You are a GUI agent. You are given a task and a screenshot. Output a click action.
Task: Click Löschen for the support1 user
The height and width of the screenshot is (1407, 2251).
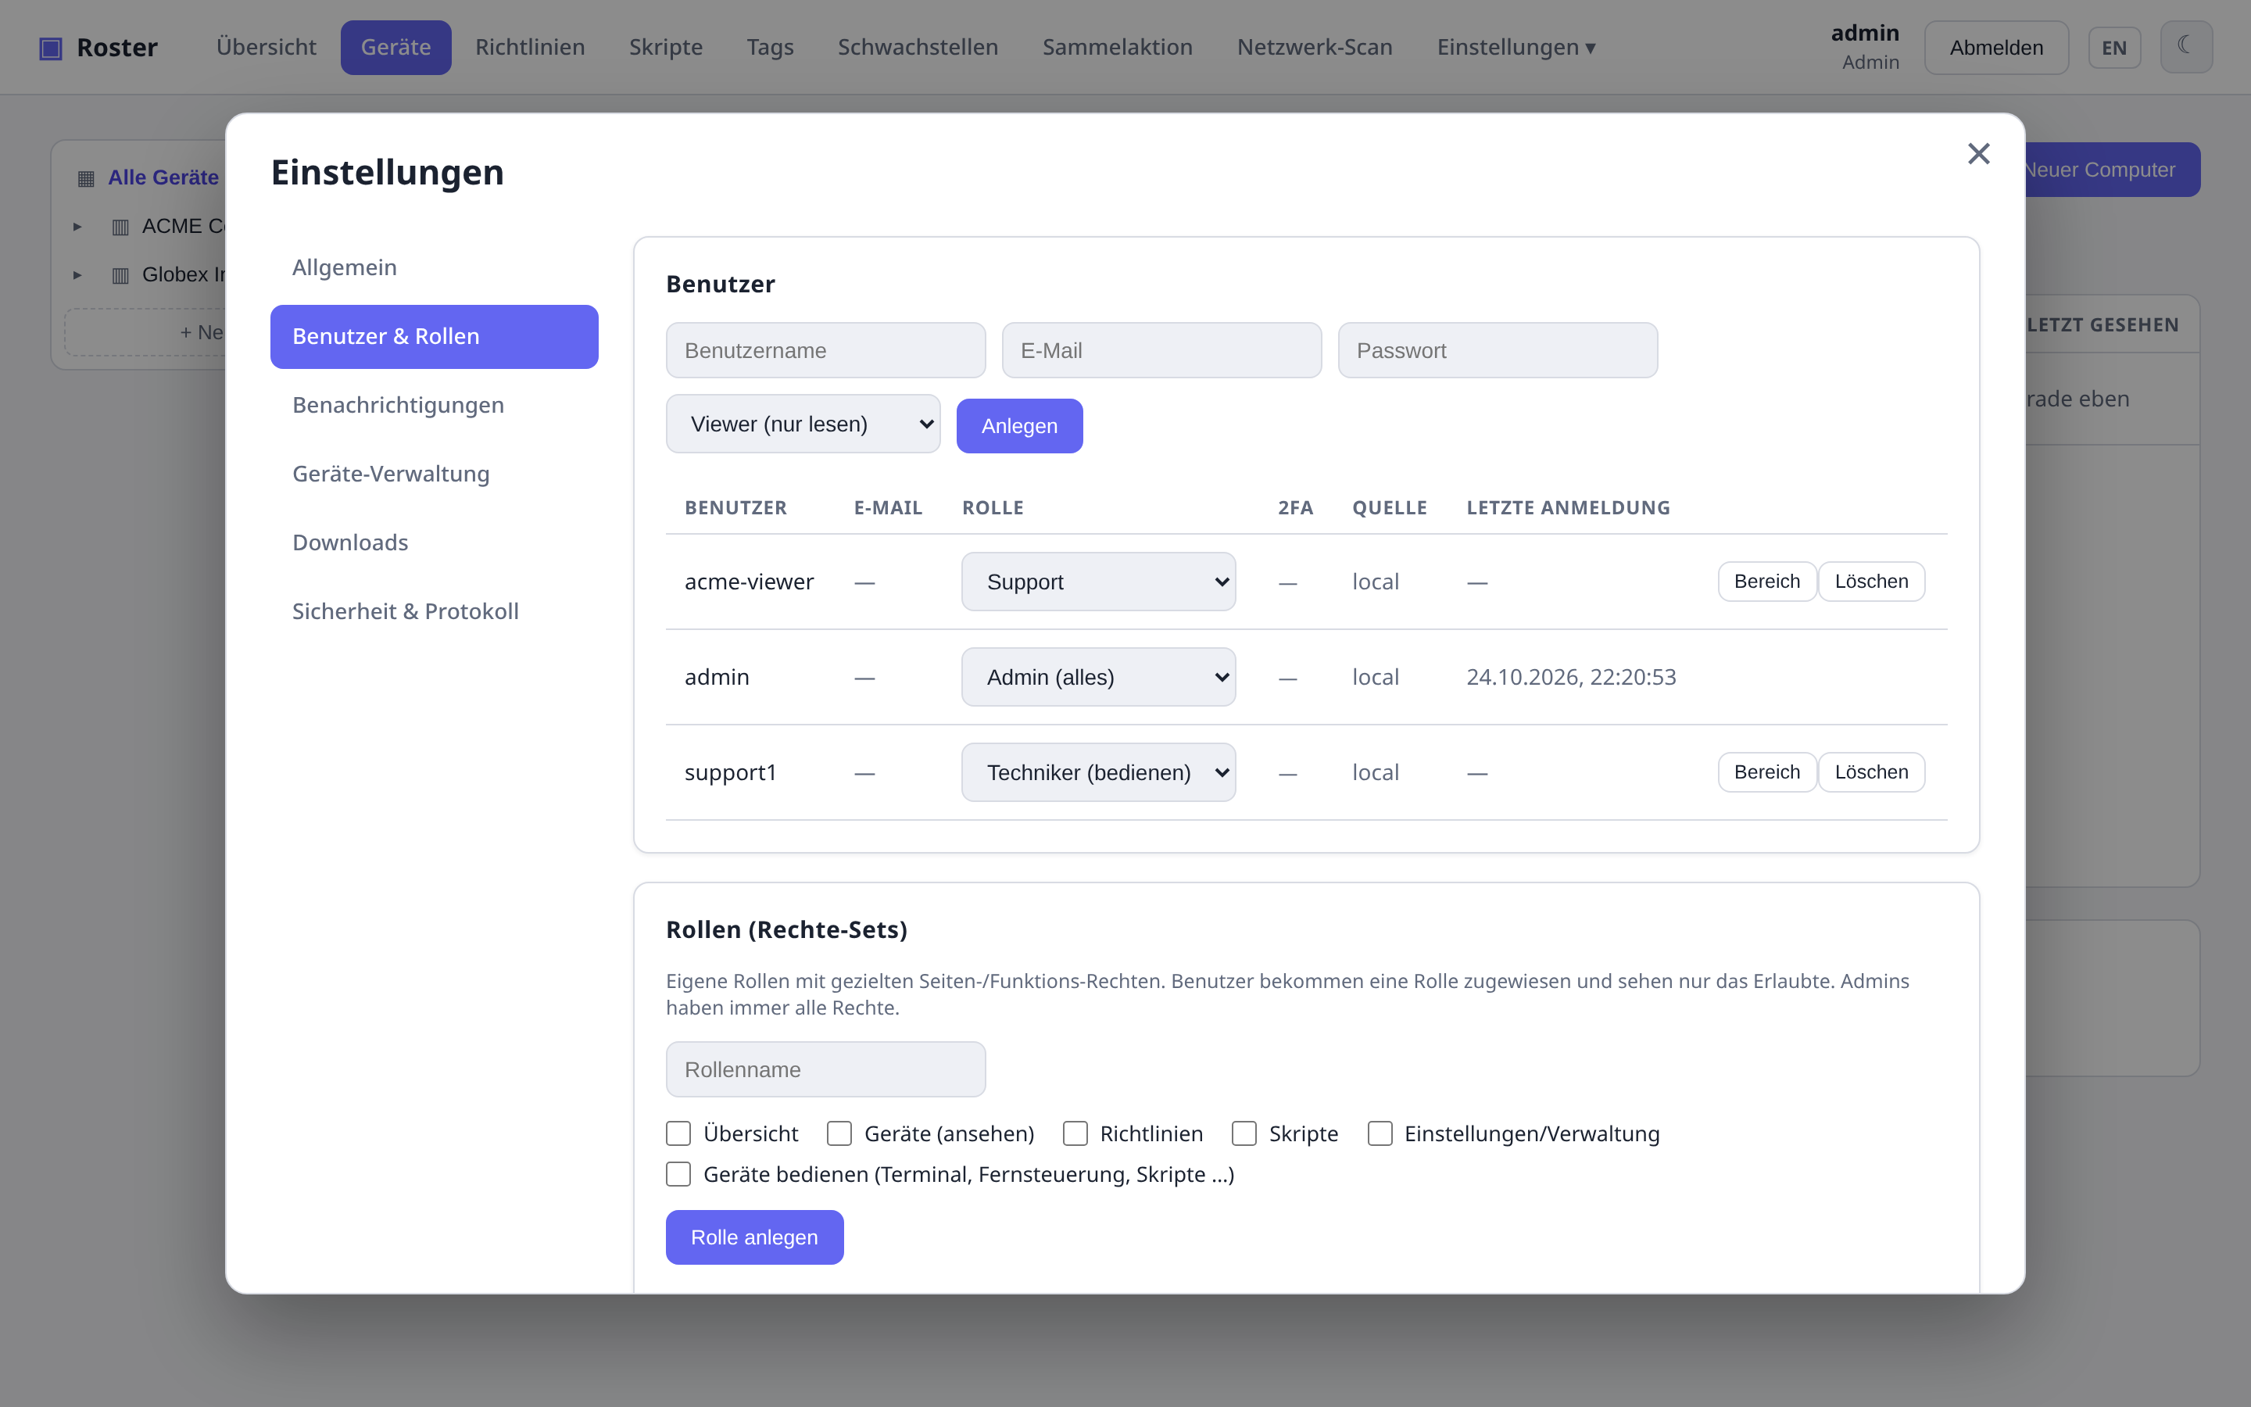pos(1871,772)
